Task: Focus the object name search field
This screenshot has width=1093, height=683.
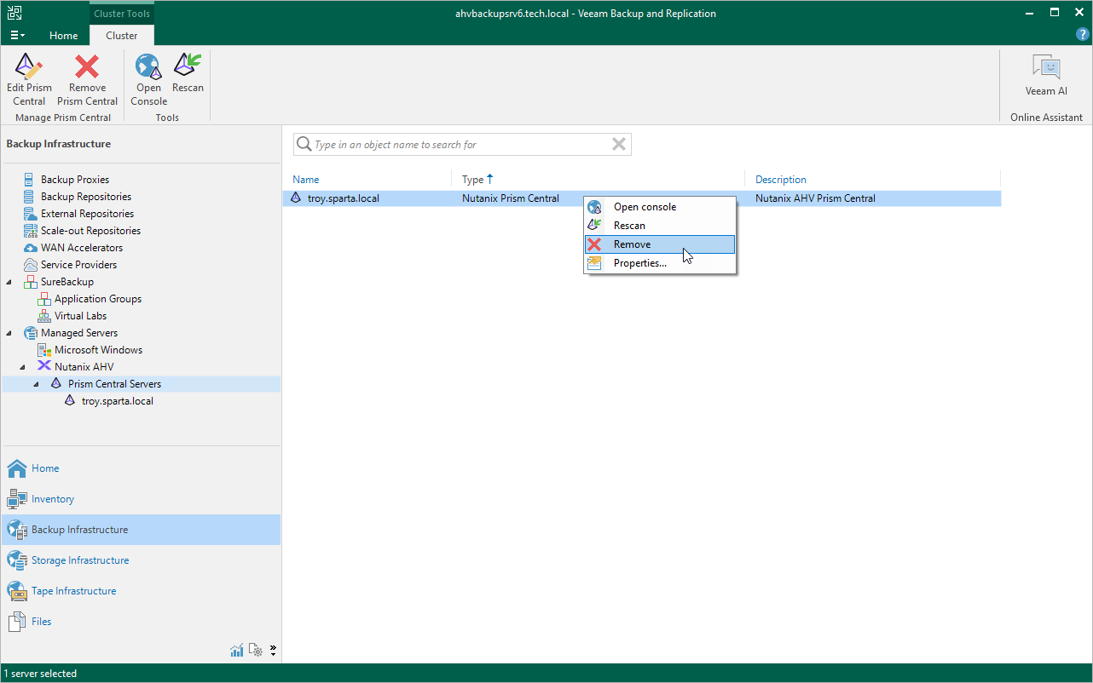Action: [460, 145]
